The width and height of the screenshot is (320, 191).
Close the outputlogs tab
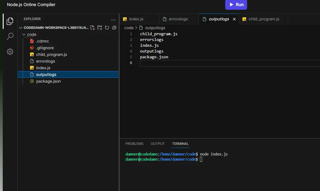pos(234,19)
